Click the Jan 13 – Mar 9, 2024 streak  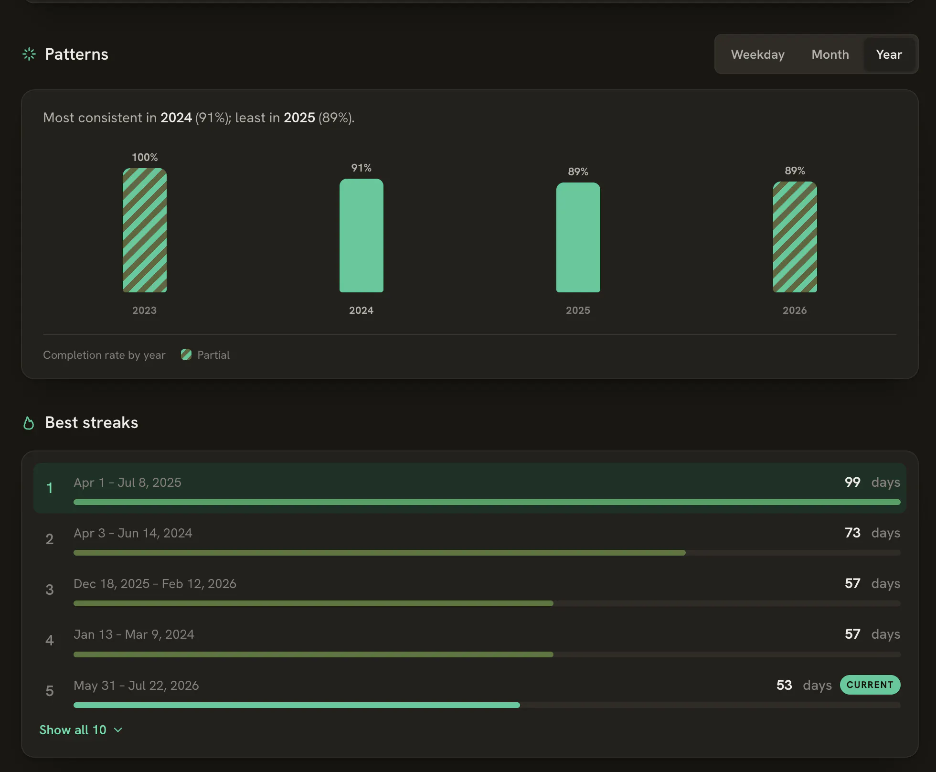tap(470, 640)
